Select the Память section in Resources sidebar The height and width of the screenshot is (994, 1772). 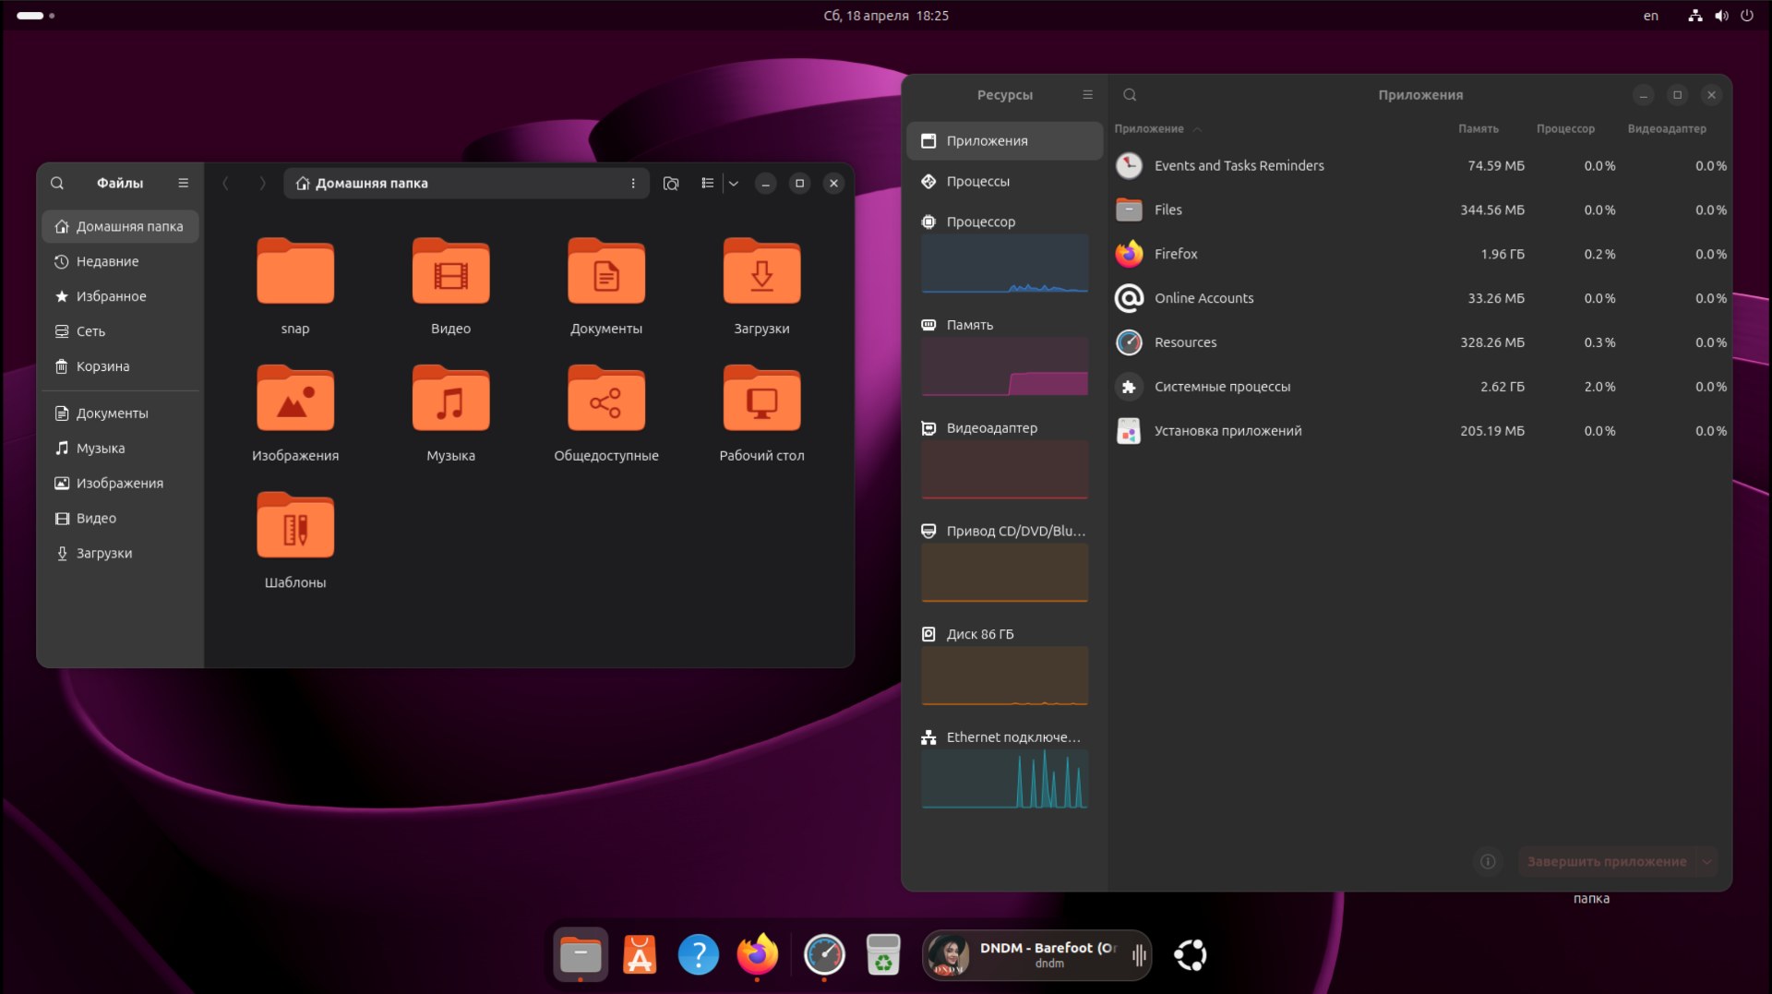click(x=969, y=325)
